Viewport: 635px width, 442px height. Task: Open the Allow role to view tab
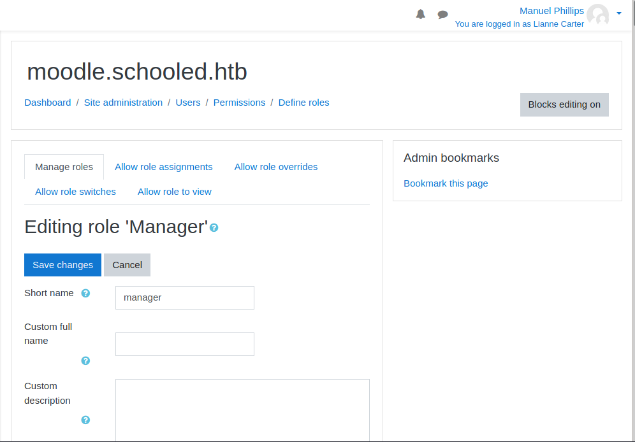point(174,192)
